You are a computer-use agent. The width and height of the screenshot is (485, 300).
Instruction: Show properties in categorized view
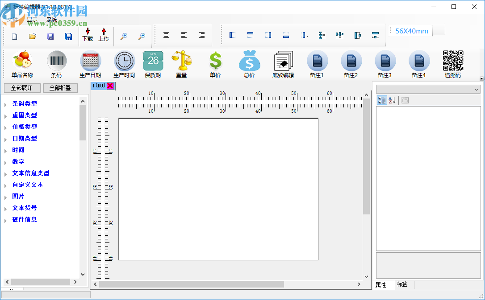(x=382, y=100)
